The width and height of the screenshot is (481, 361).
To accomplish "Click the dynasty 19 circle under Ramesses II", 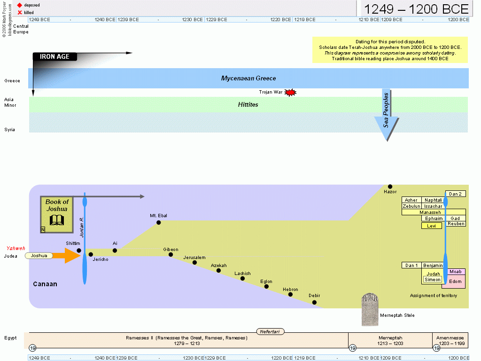I will 32,348.
